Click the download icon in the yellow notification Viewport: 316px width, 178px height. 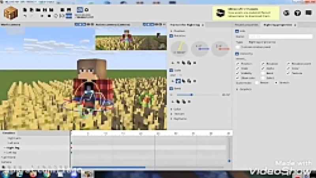pos(220,13)
